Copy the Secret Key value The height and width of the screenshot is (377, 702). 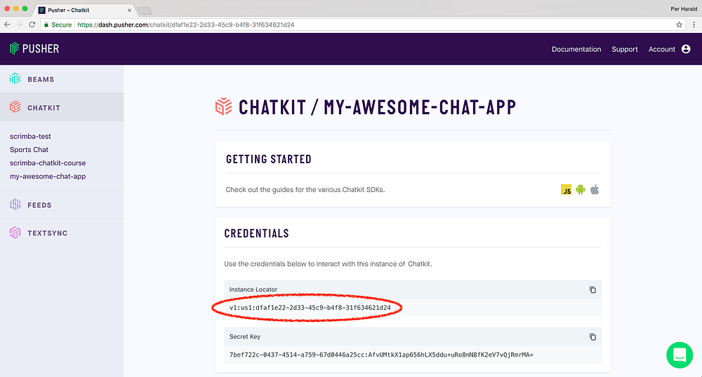[x=592, y=337]
